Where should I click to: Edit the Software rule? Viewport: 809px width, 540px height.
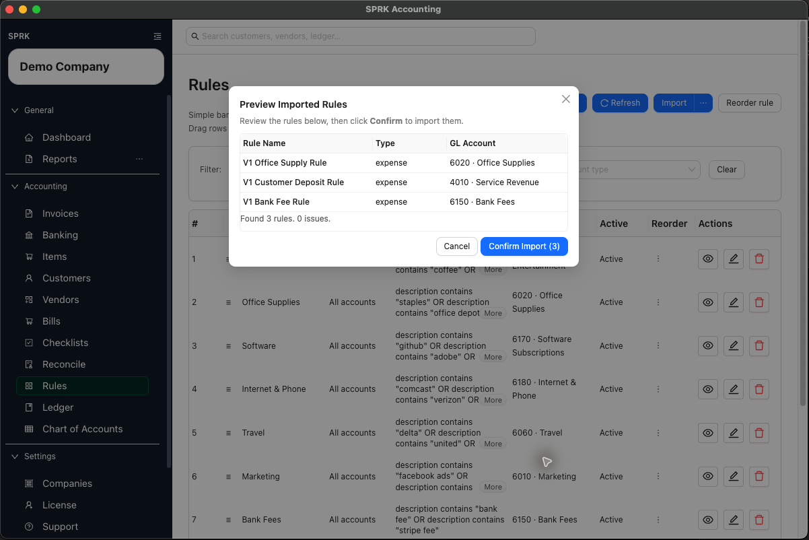pyautogui.click(x=734, y=346)
